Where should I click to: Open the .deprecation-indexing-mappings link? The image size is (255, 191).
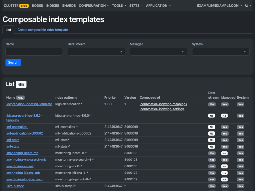[x=163, y=104]
